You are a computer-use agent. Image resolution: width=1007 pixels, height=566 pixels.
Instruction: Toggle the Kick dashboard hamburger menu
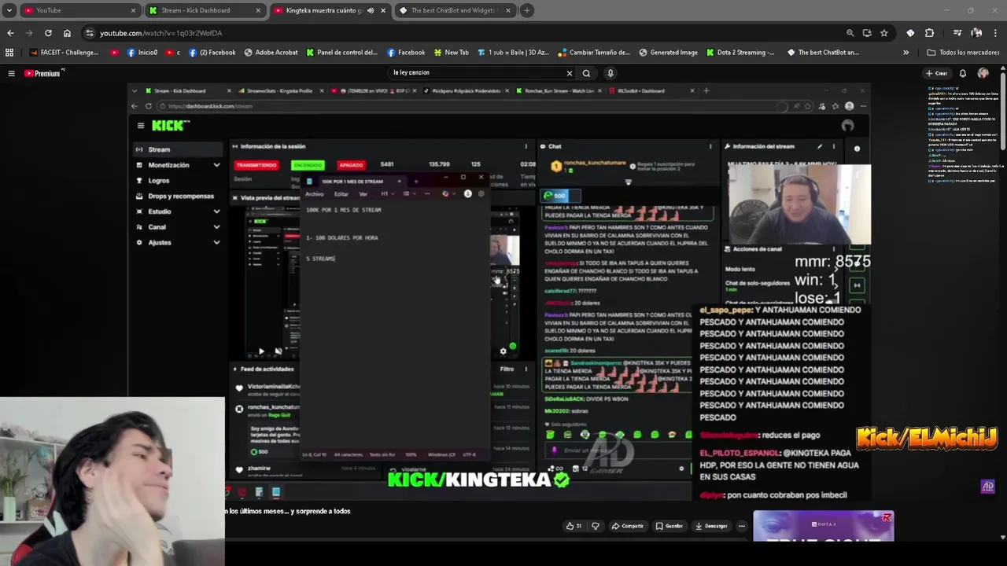pos(141,126)
